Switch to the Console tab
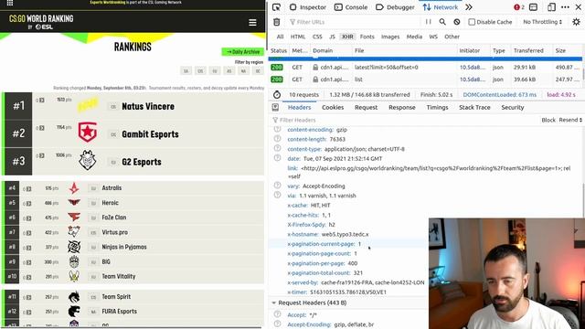The image size is (585, 329). pyautogui.click(x=351, y=7)
